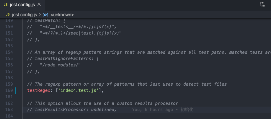Click the JS file icon on the tab

[x=6, y=5]
